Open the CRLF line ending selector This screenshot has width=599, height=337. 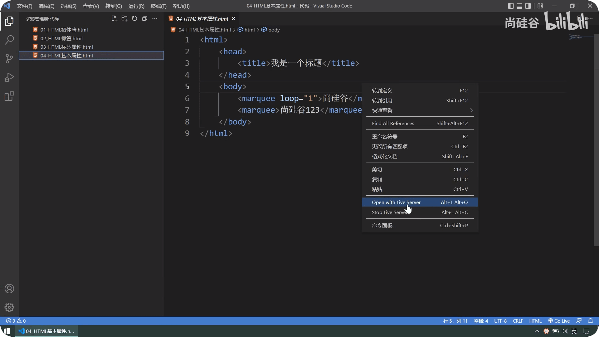(x=518, y=321)
